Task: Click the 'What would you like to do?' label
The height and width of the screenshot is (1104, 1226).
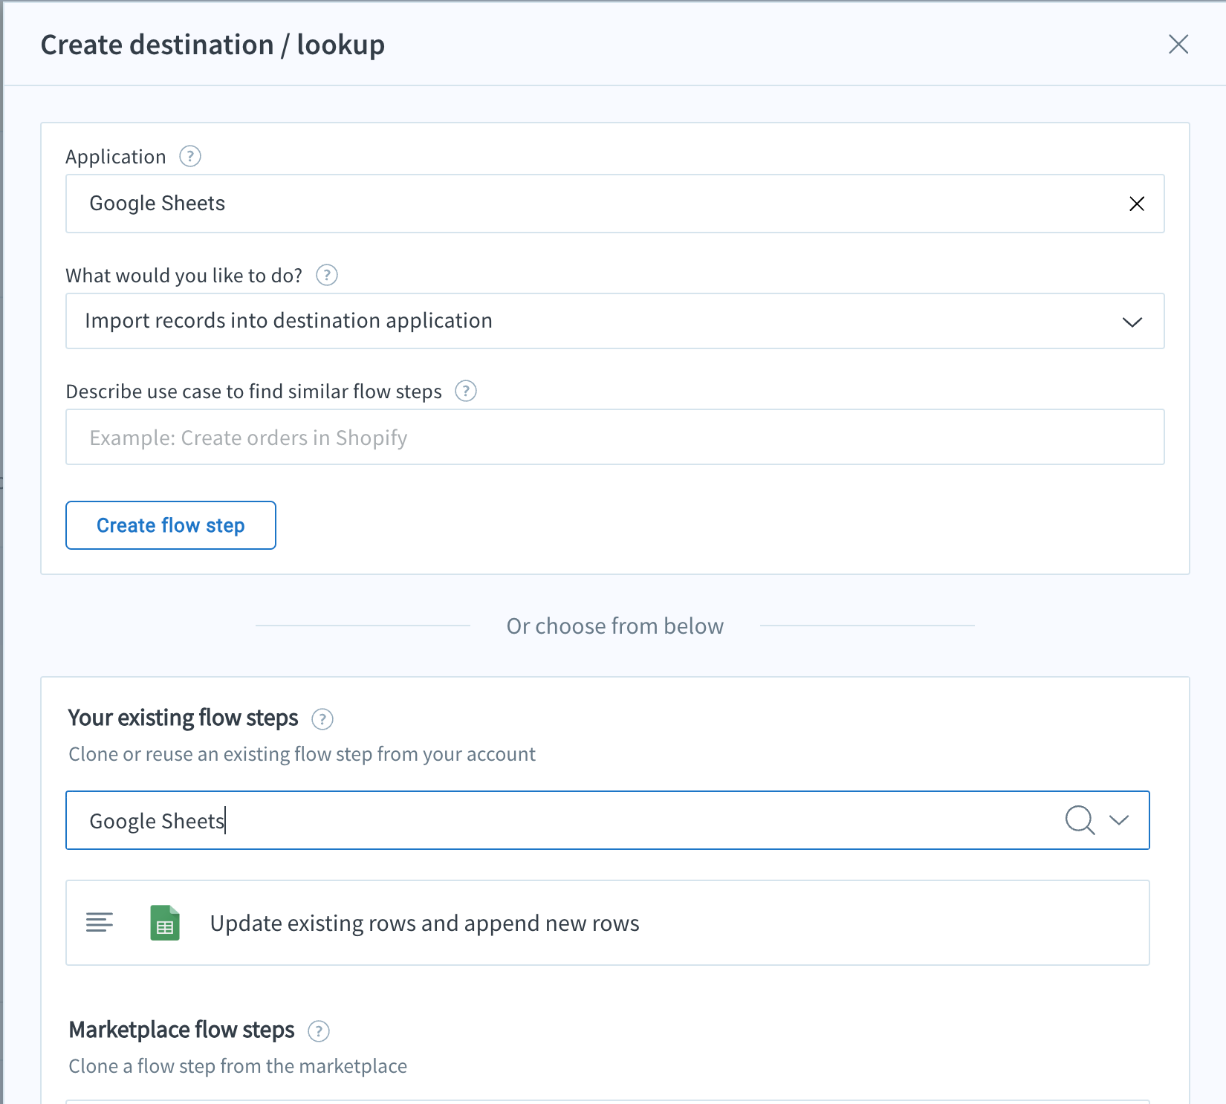Action: tap(184, 276)
